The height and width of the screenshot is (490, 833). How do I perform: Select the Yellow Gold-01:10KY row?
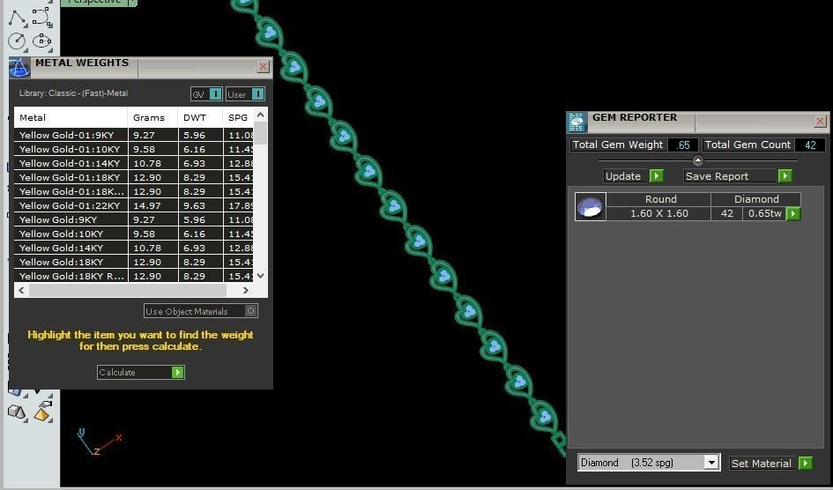click(134, 149)
